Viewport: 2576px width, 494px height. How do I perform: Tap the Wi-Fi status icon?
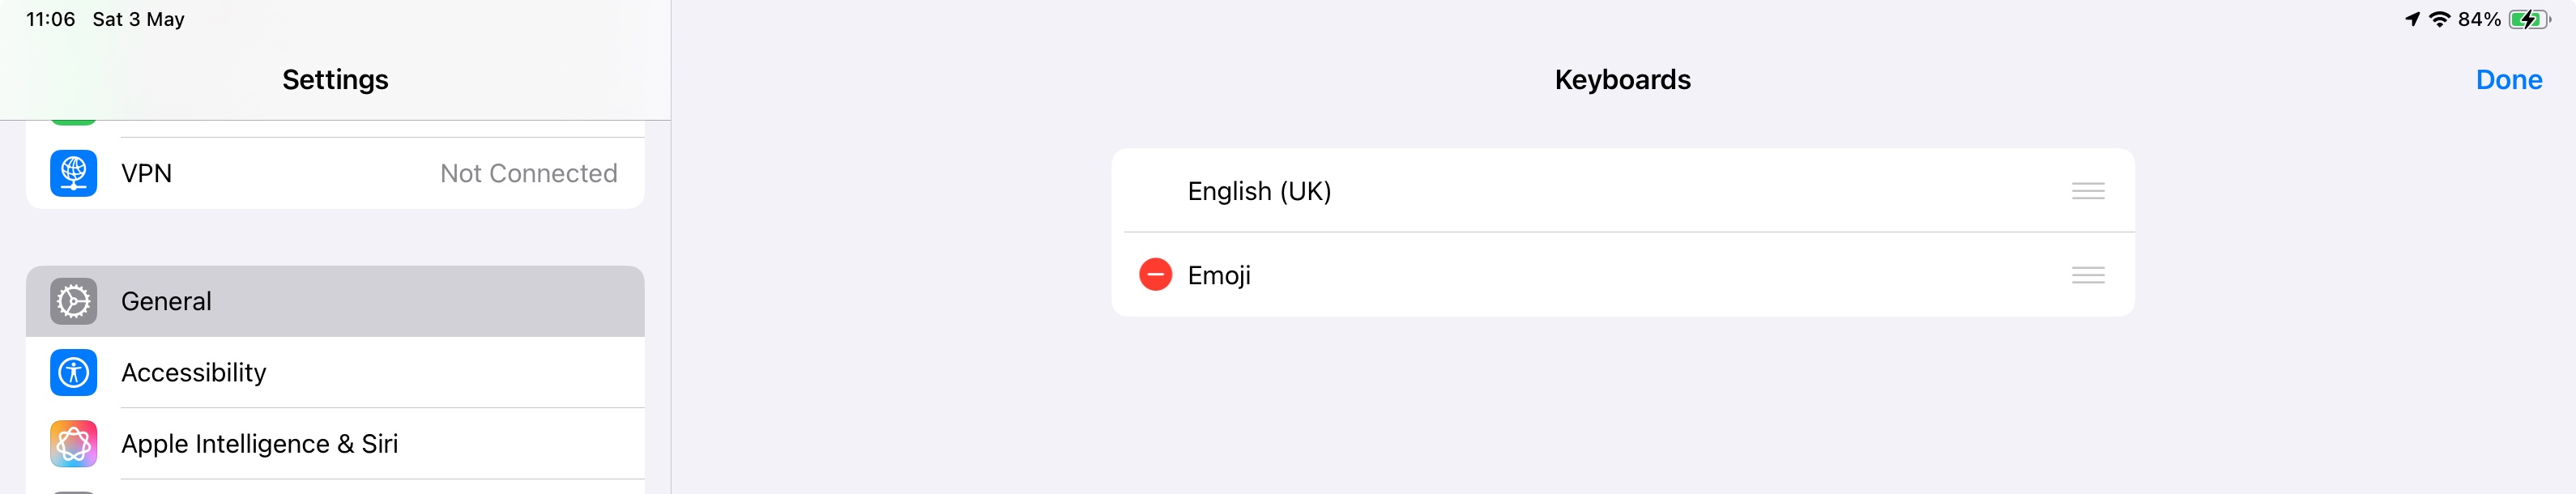click(x=2439, y=19)
